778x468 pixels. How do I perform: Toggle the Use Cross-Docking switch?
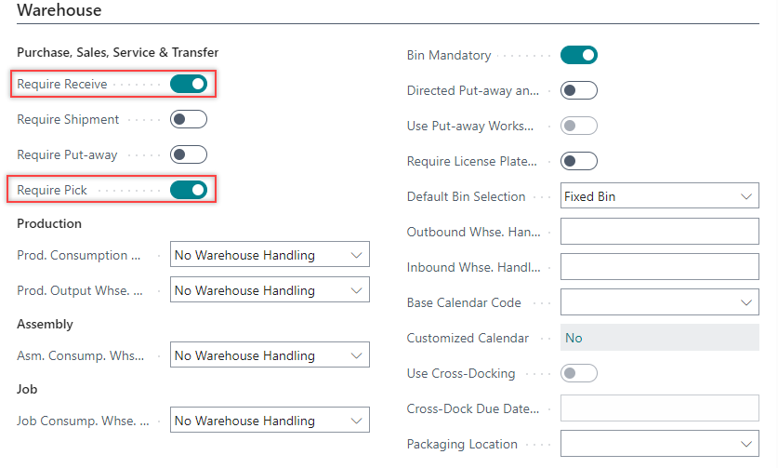(578, 373)
